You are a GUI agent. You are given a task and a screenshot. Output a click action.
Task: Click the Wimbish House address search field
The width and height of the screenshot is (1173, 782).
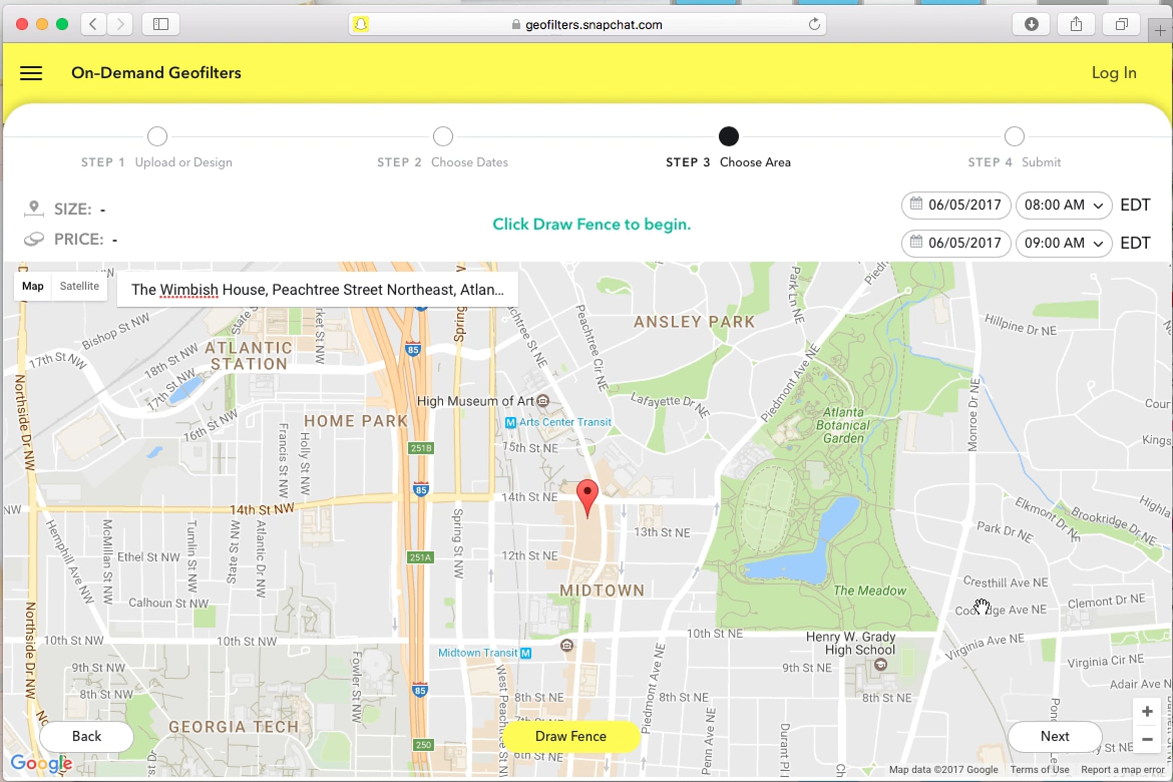click(x=317, y=289)
